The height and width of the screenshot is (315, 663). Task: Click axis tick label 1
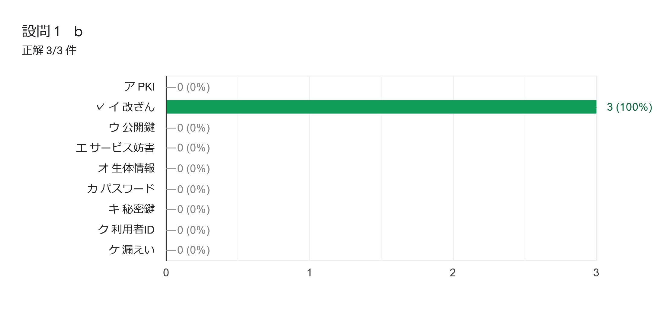coord(309,273)
